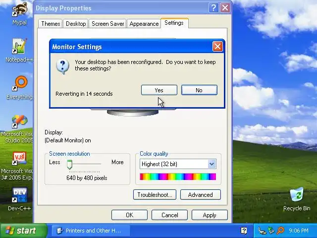This screenshot has width=317, height=238.
Task: Click the screen resolution slider handle
Action: click(x=69, y=164)
